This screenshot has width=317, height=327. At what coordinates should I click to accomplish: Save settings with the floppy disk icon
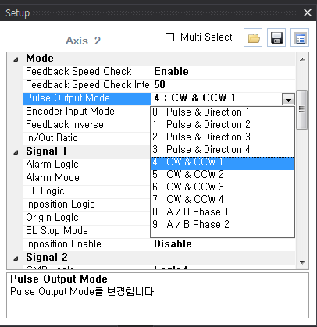pyautogui.click(x=276, y=37)
